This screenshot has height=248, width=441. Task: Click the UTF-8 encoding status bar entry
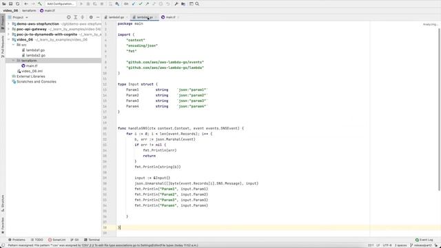click(387, 245)
